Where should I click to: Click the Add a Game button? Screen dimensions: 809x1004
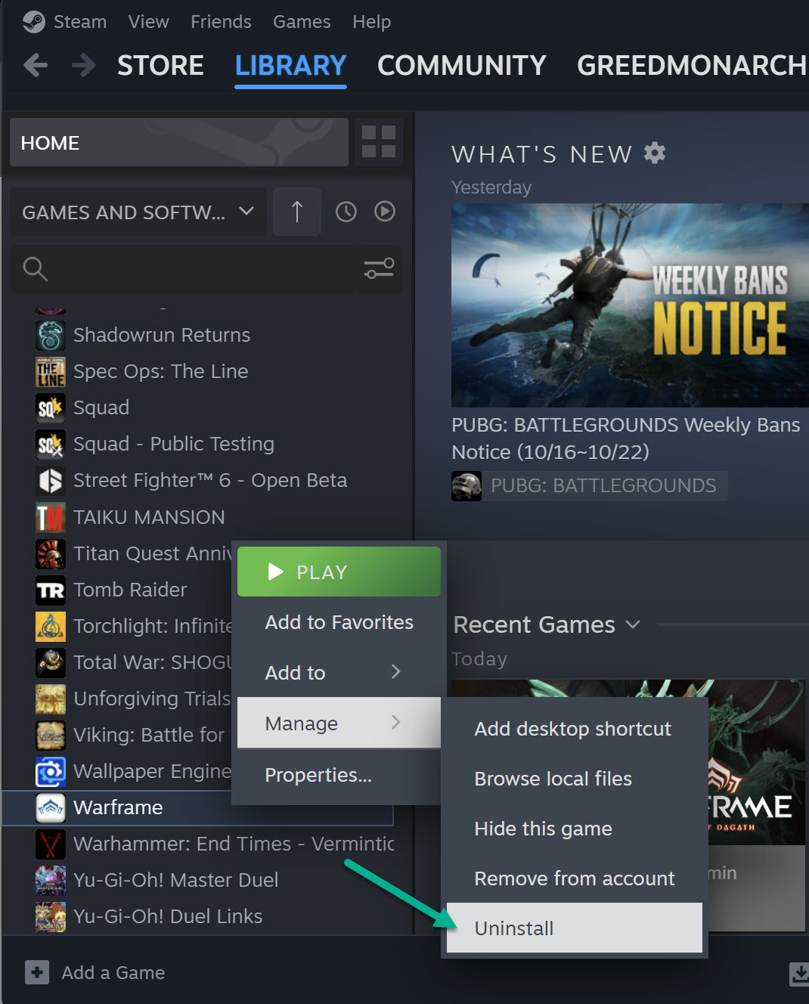click(x=95, y=972)
